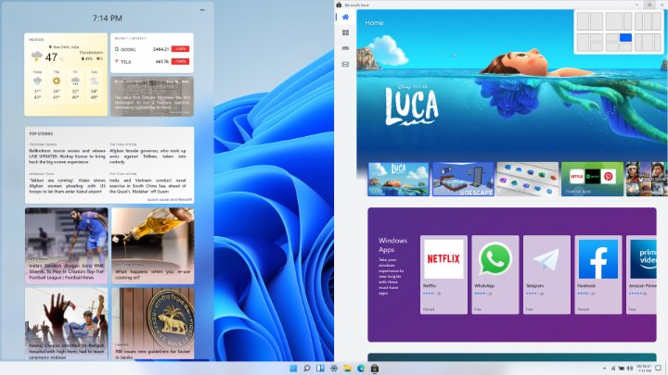Open the Telegram app card

pyautogui.click(x=546, y=275)
